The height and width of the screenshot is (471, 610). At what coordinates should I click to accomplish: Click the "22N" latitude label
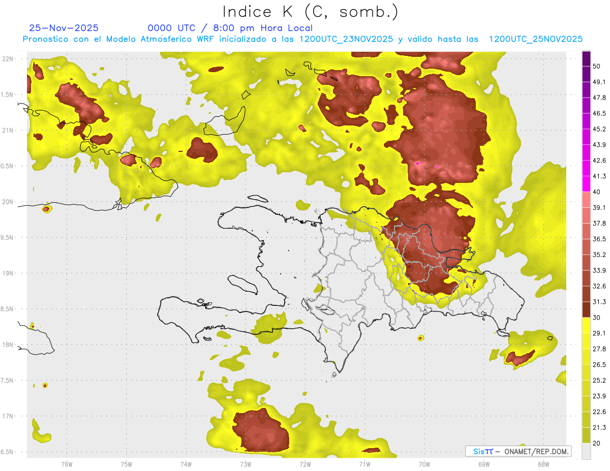pyautogui.click(x=8, y=58)
